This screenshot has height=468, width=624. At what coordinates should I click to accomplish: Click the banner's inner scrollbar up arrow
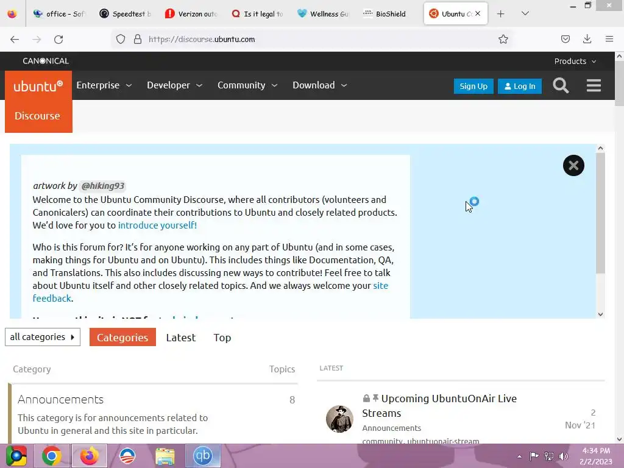[x=600, y=148]
